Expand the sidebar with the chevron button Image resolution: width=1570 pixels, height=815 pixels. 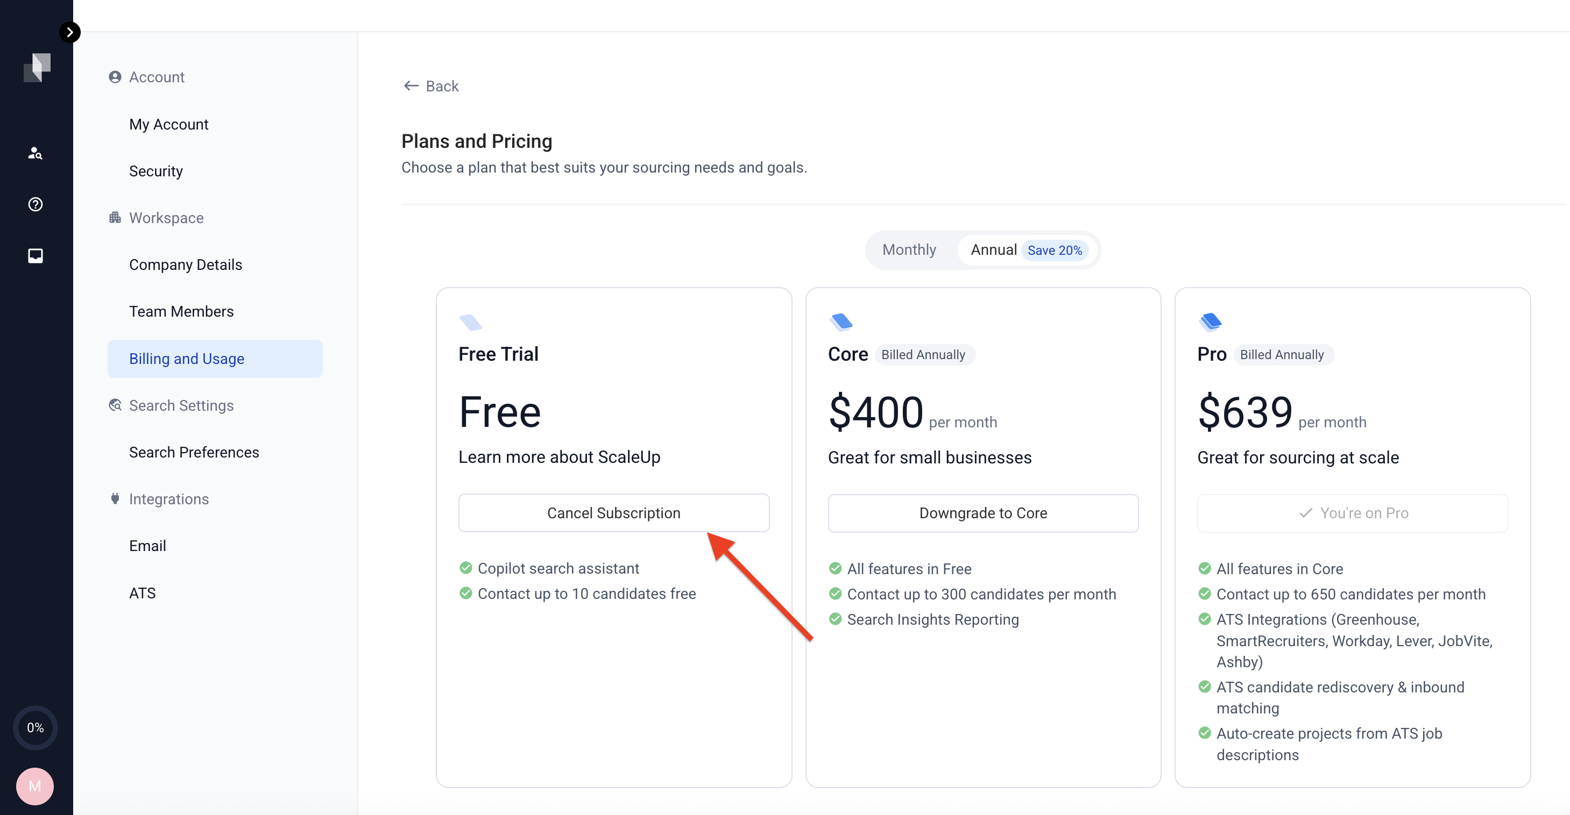(x=69, y=32)
